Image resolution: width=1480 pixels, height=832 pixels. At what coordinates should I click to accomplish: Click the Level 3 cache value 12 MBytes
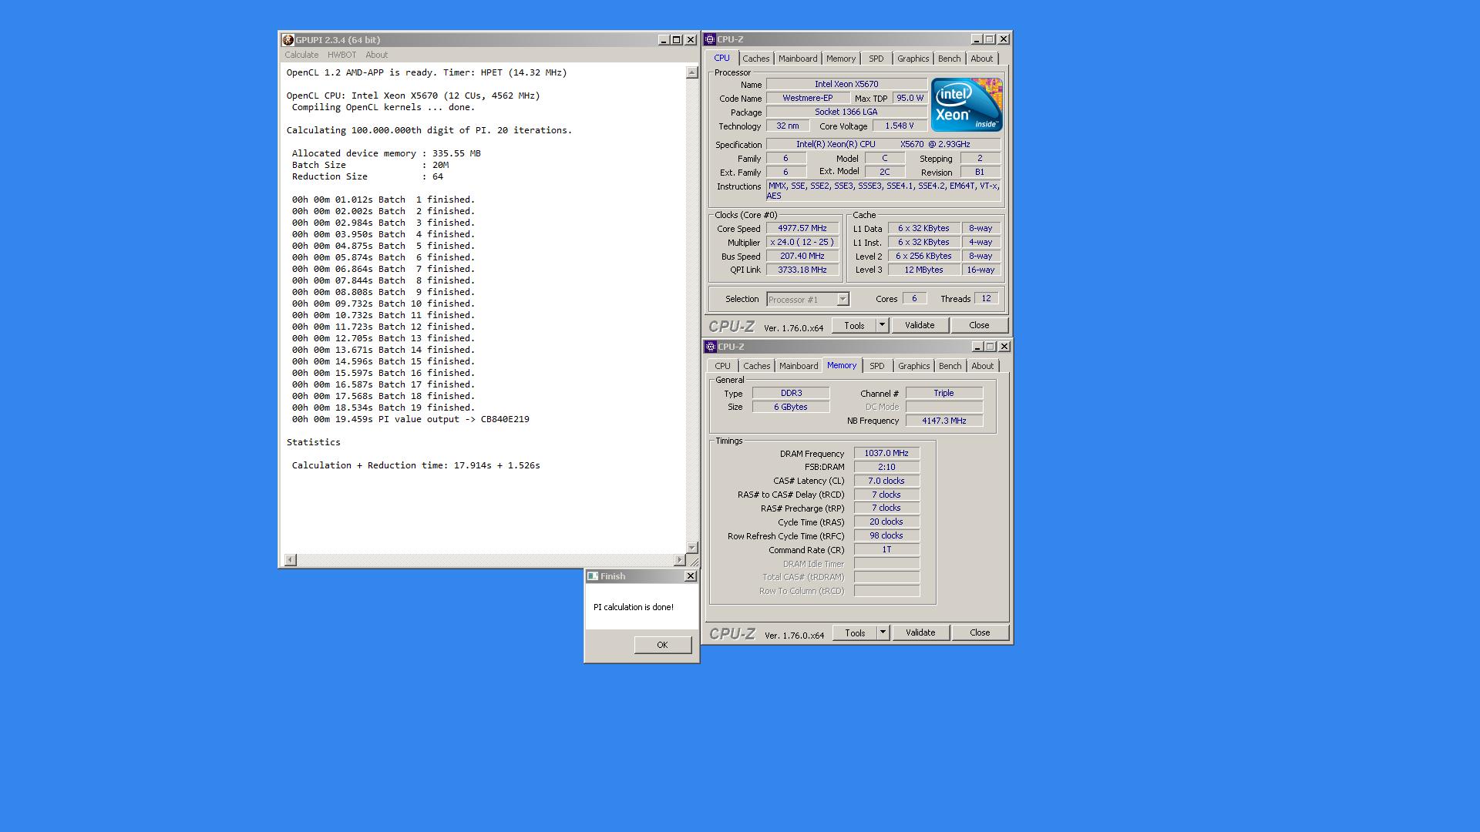924,270
